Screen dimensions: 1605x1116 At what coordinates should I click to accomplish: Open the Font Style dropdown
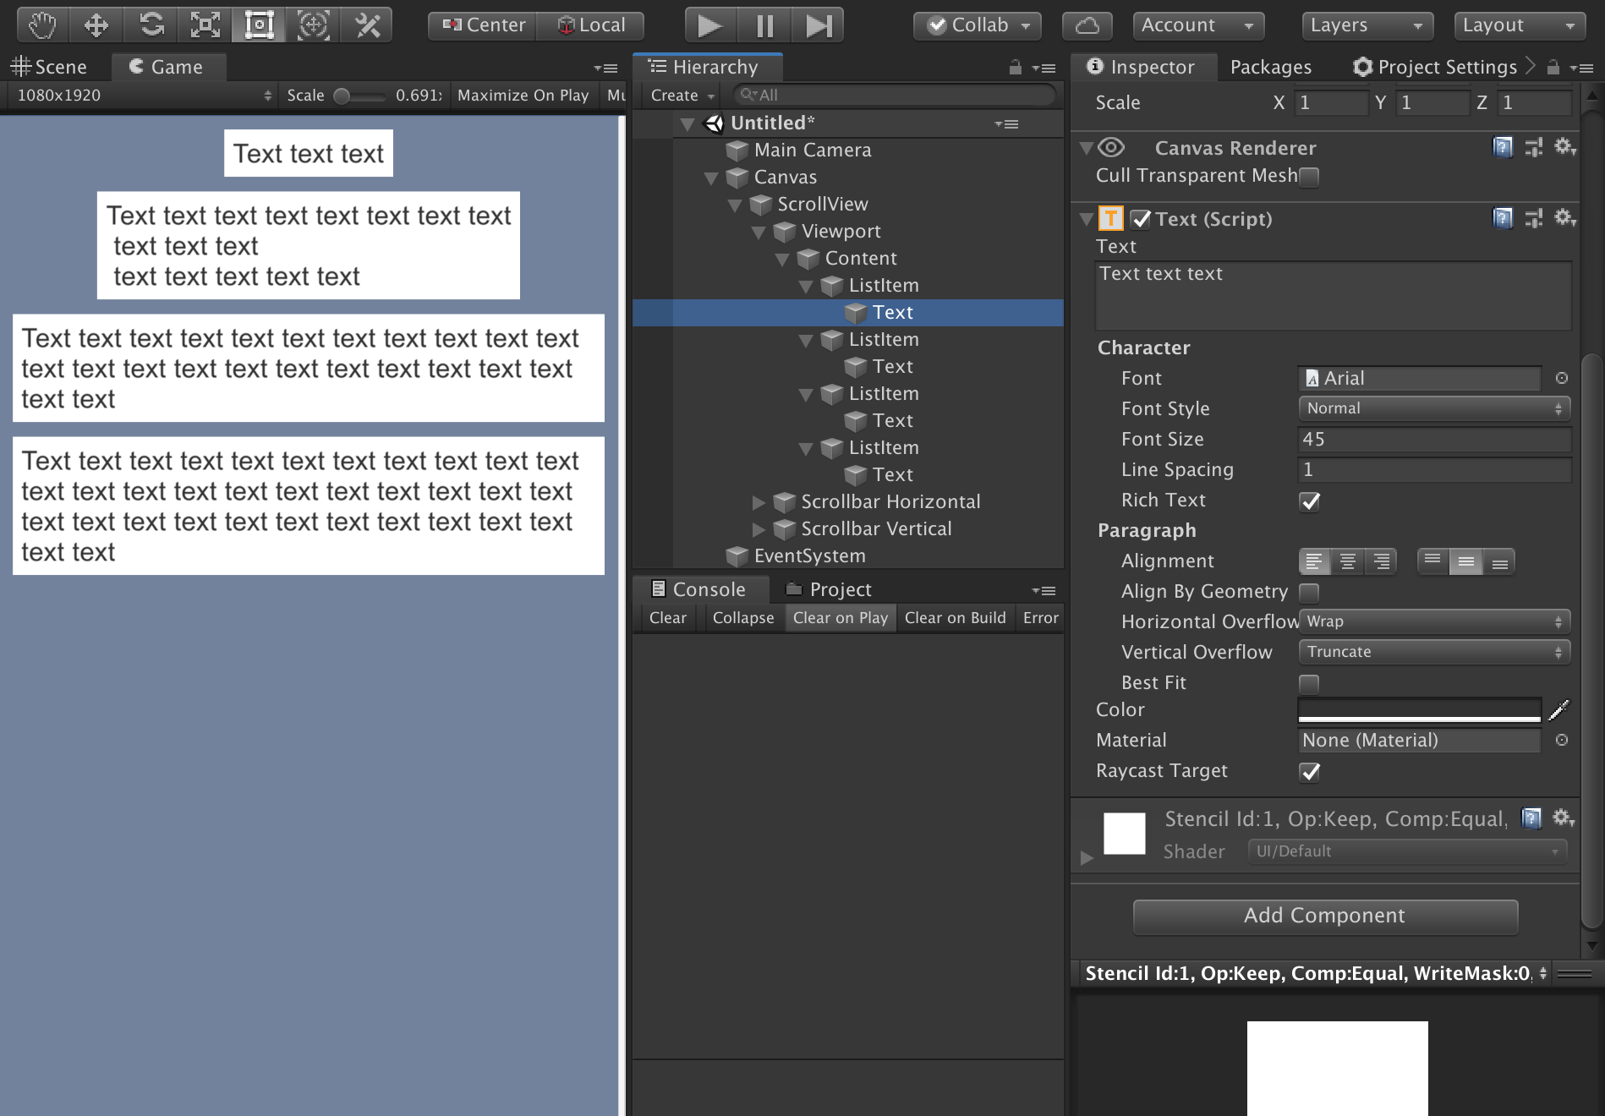(x=1434, y=408)
